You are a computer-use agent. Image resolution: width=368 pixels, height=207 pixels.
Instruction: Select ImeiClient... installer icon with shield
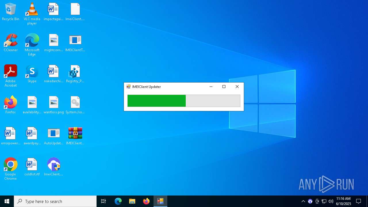tap(53, 167)
